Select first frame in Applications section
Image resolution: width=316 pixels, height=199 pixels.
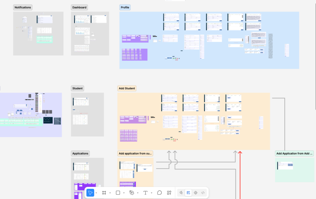tap(81, 166)
